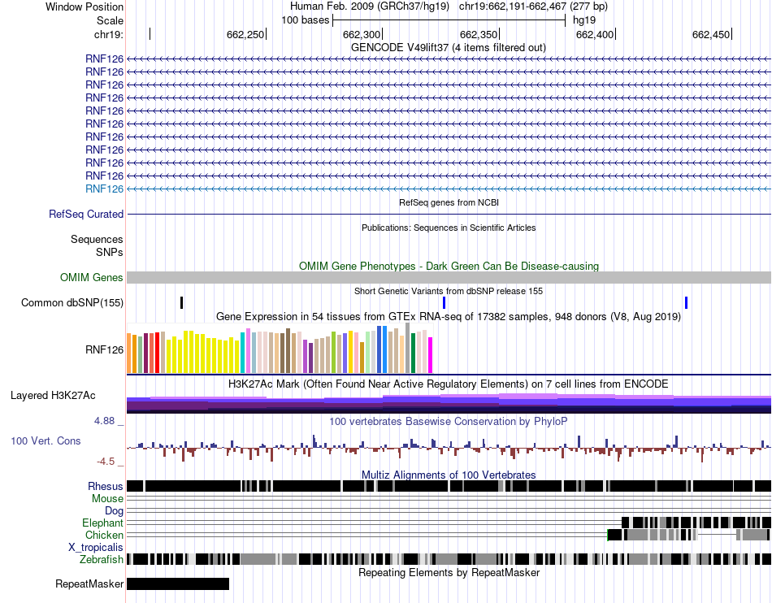Click the PhyloP conservation wiggle graph
Image resolution: width=772 pixels, height=603 pixels.
[x=449, y=448]
